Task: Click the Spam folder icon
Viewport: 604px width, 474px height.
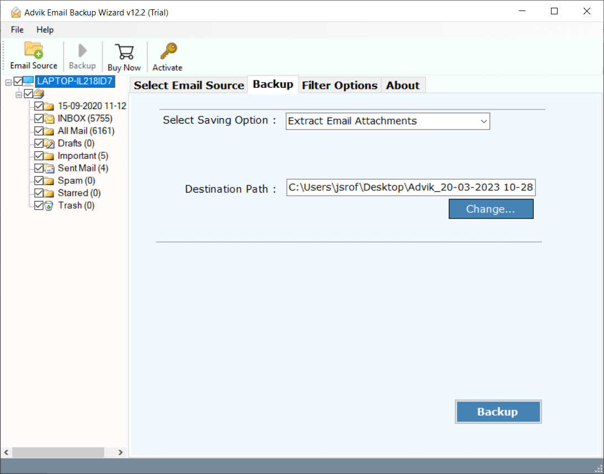Action: (49, 181)
